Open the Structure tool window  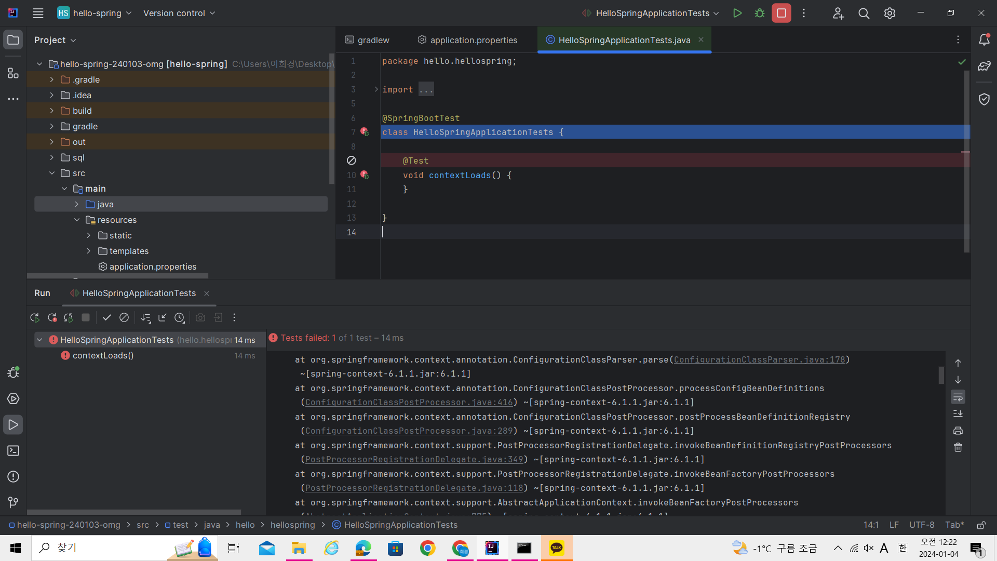click(14, 73)
